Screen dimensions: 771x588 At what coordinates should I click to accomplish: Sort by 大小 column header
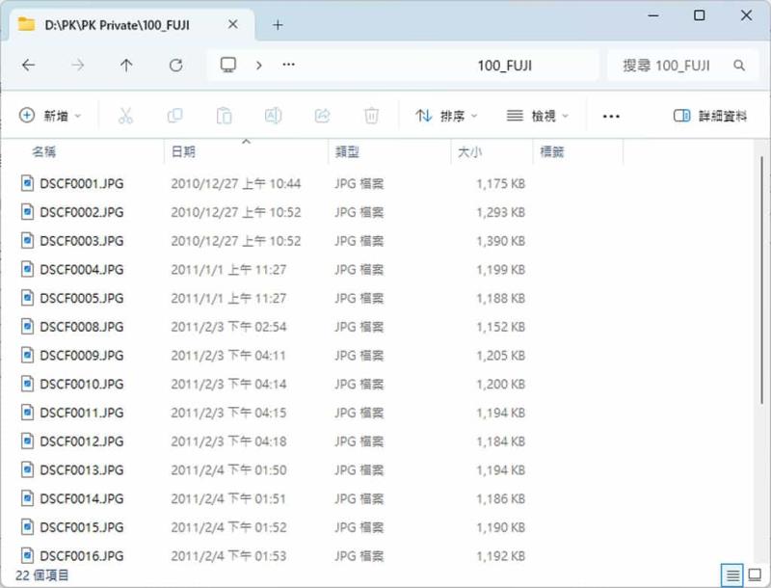[x=469, y=152]
